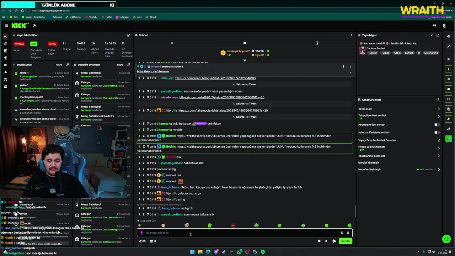
Task: Open the trophy icon in left sidebar
Action: (x=6, y=58)
